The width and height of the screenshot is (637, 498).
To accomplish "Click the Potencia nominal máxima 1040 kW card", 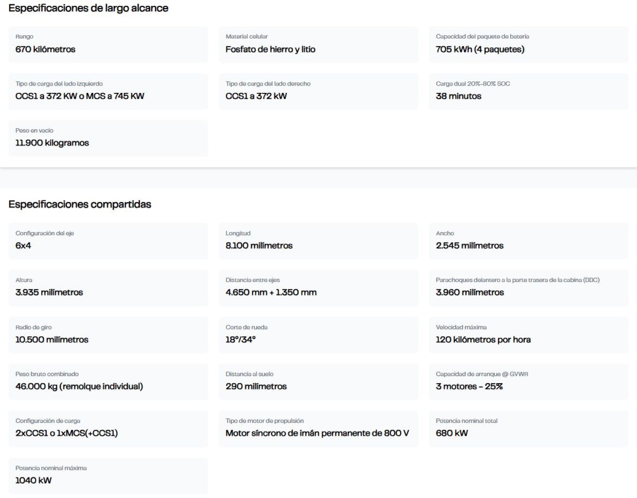I will pos(108,475).
